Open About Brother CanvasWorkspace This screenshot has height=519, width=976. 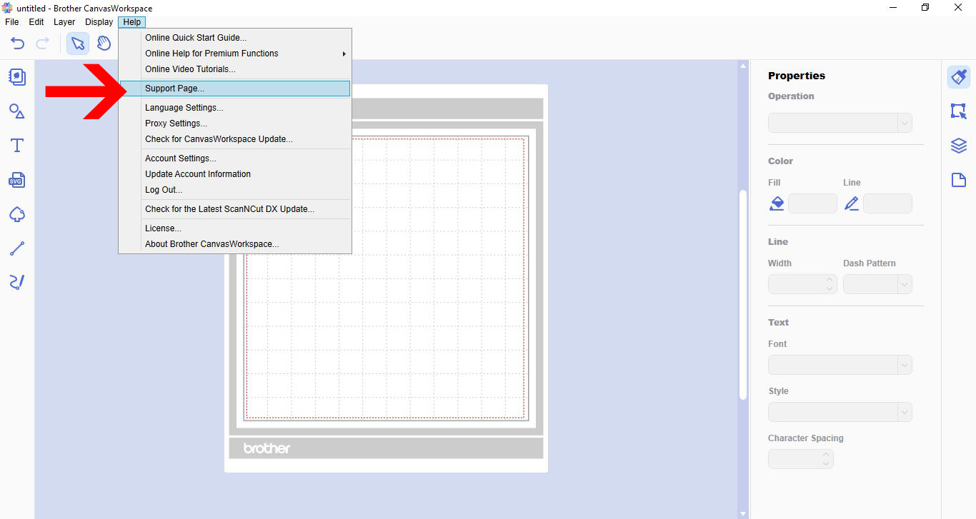coord(235,244)
